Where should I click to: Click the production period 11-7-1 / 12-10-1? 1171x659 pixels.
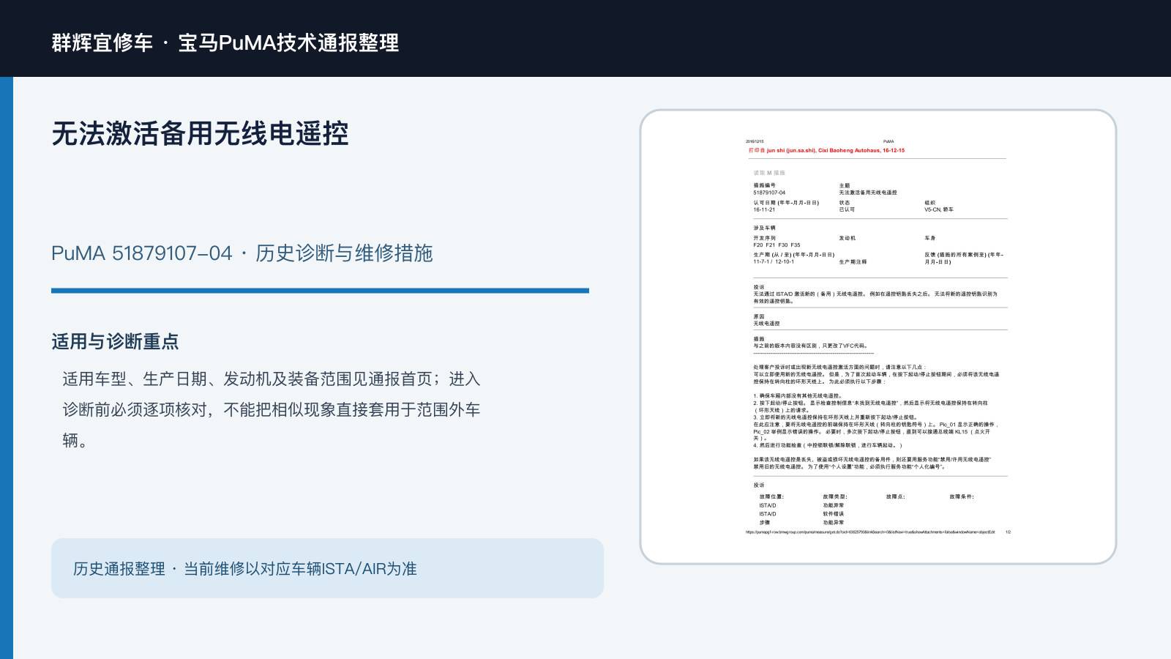773,261
